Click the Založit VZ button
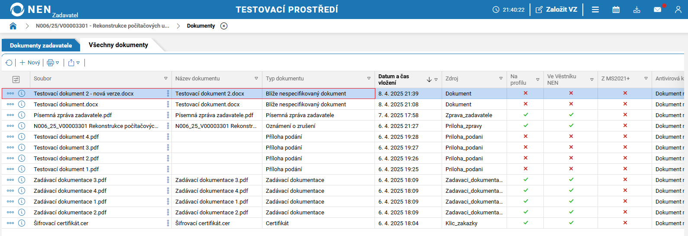Viewport: 688px width, 236px height. click(556, 10)
